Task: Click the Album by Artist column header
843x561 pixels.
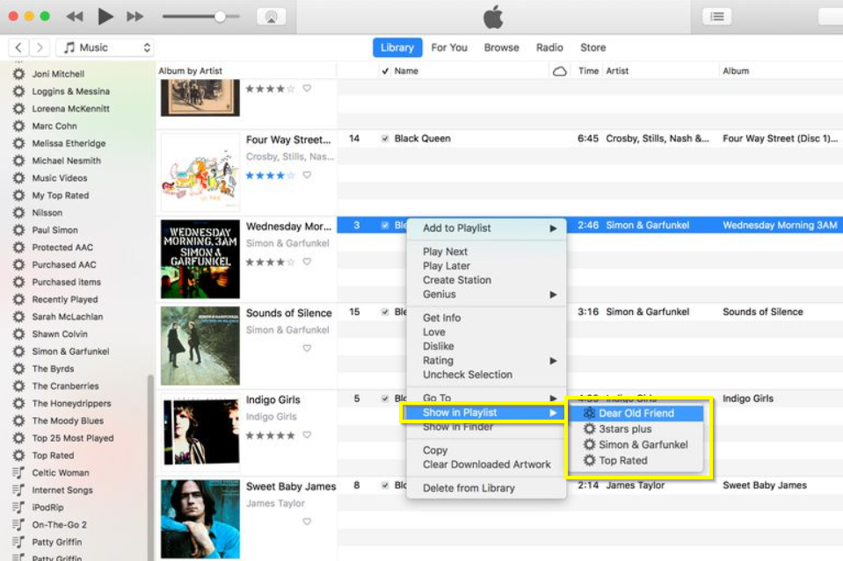Action: 191,71
